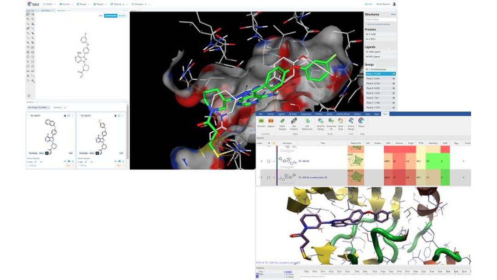Open the Python tab in the Flare ribbon

click(x=357, y=114)
